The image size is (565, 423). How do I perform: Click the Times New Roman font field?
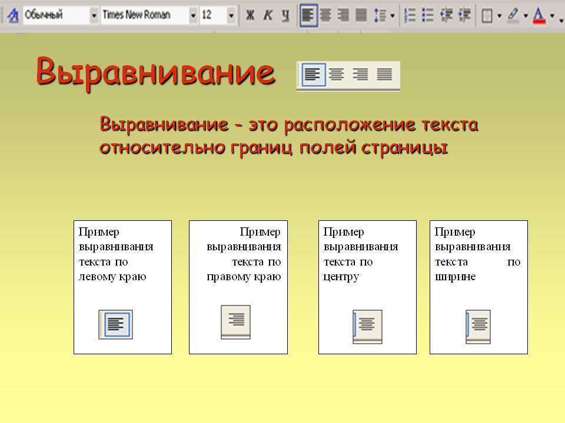145,15
